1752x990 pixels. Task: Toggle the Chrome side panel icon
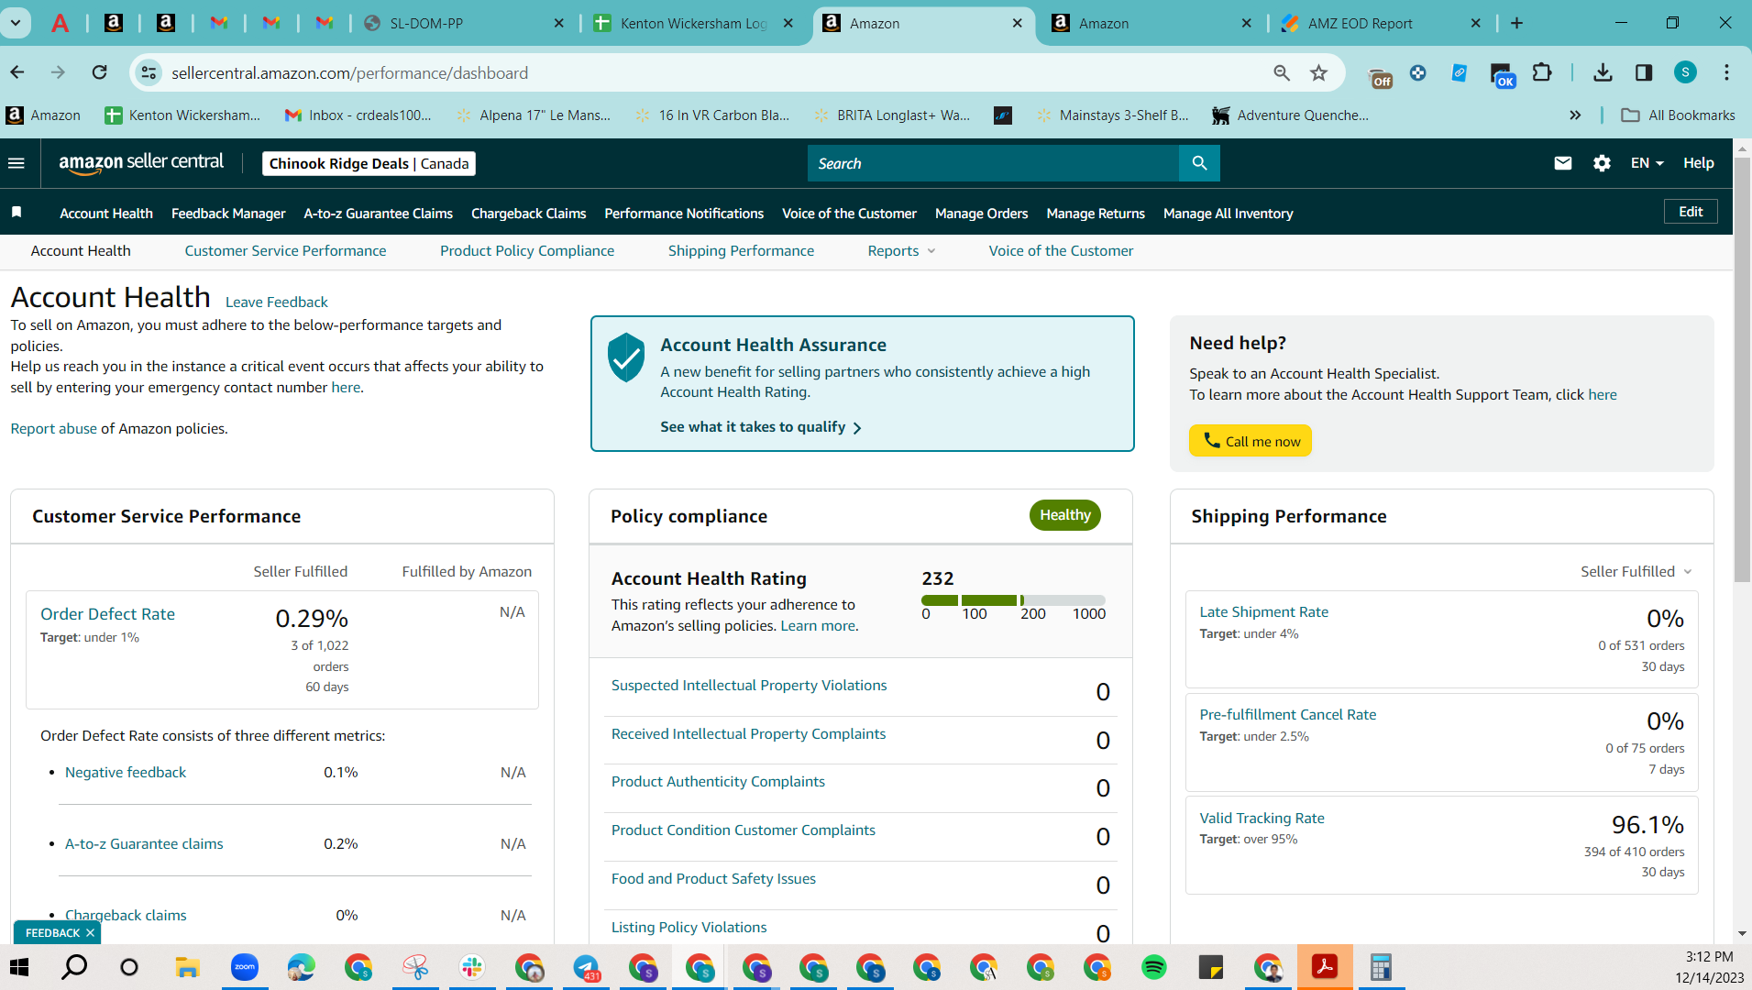click(1644, 72)
